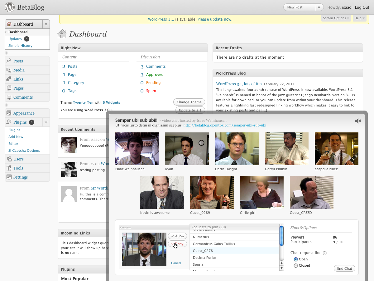Cancel the join request preview

(x=176, y=263)
